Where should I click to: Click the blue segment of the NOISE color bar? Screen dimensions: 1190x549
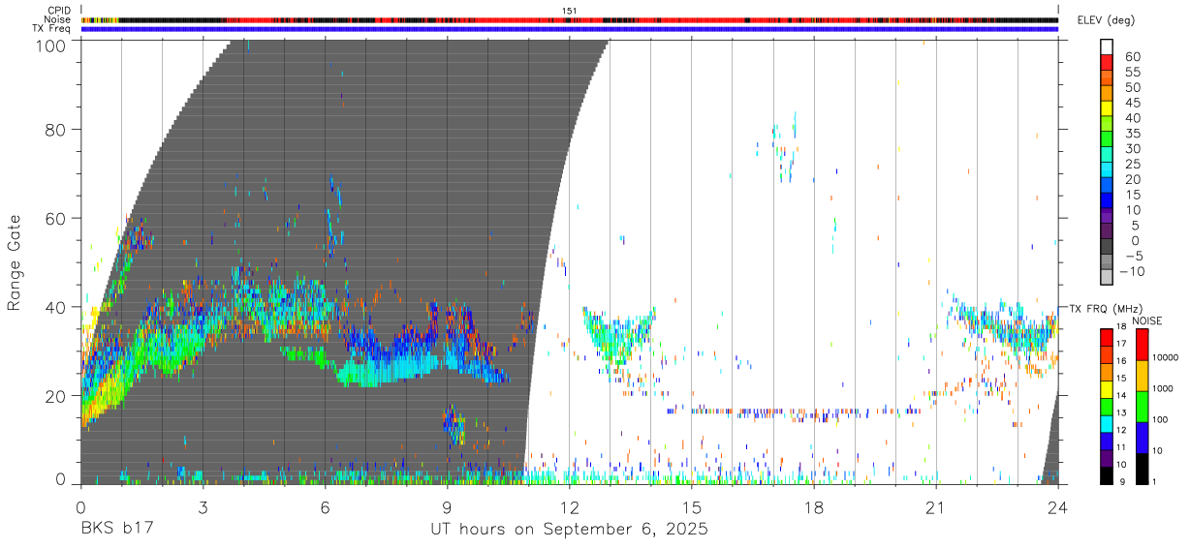pyautogui.click(x=1143, y=438)
